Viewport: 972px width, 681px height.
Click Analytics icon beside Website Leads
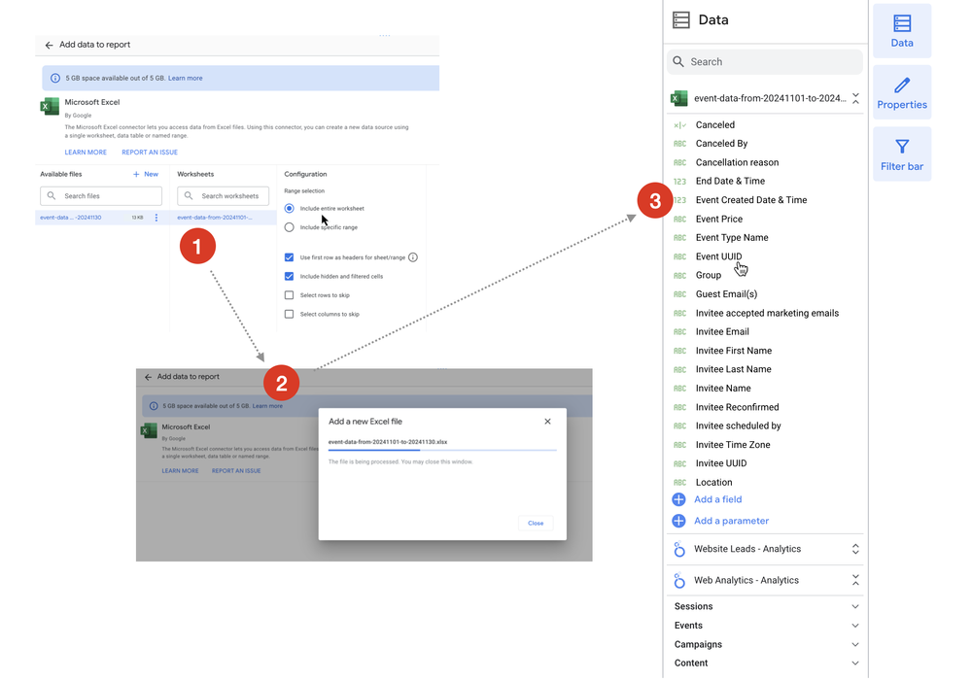[679, 549]
